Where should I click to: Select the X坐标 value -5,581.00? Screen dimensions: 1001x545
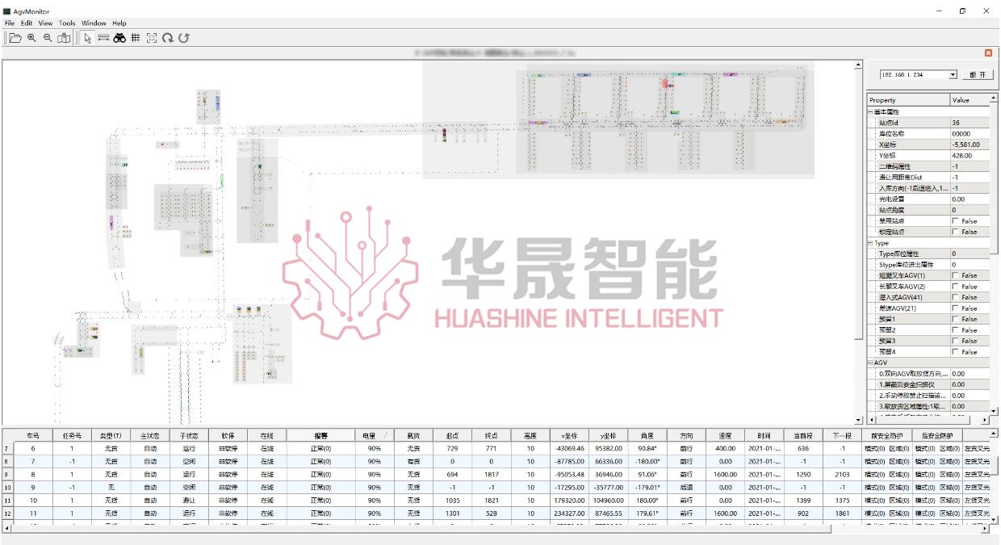[970, 145]
